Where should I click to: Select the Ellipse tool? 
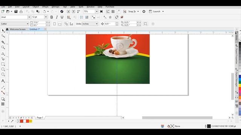[3, 69]
